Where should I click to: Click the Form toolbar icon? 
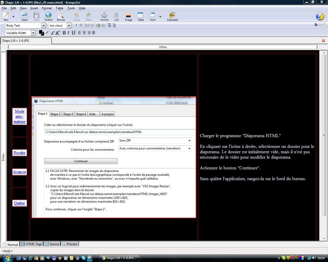click(153, 17)
